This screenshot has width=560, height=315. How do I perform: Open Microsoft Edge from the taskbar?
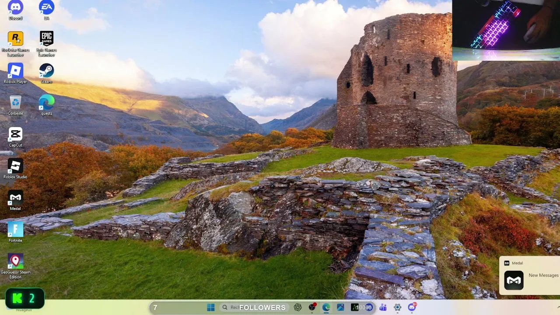click(326, 308)
